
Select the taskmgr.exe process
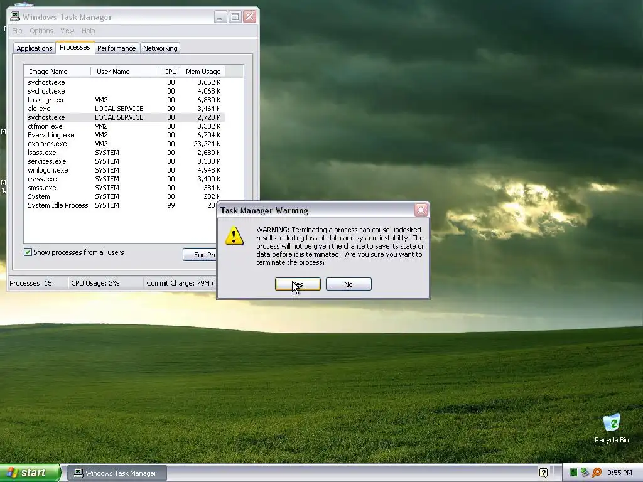[125, 100]
